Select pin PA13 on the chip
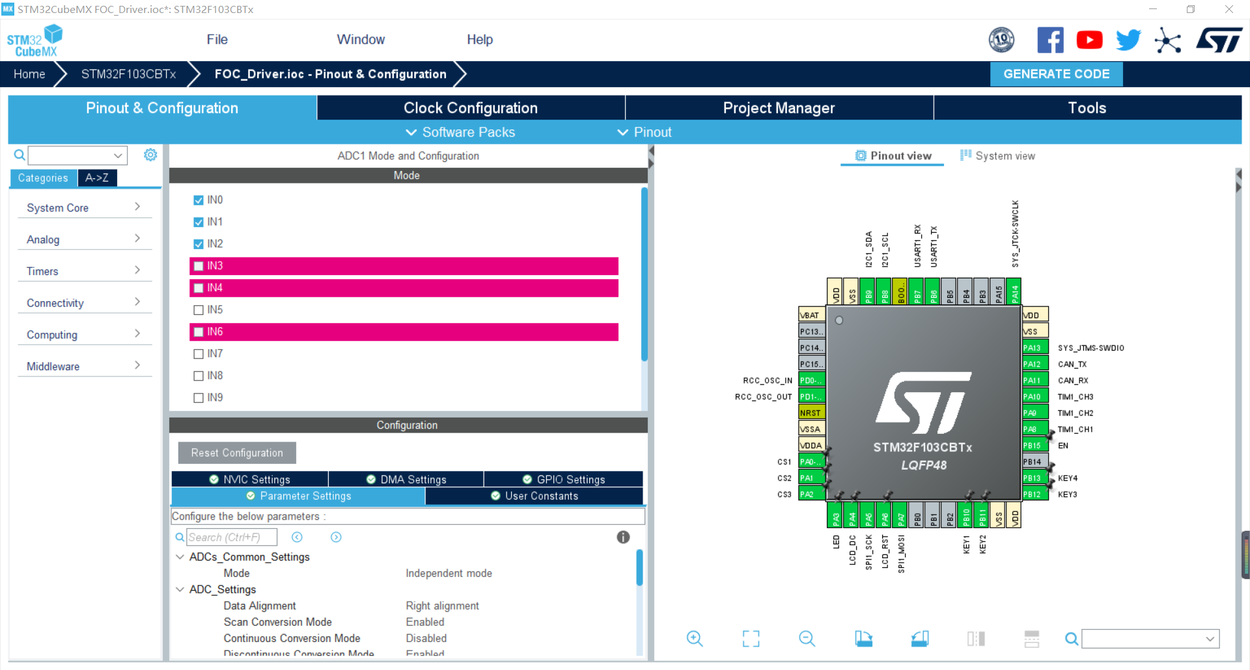 pyautogui.click(x=1035, y=348)
